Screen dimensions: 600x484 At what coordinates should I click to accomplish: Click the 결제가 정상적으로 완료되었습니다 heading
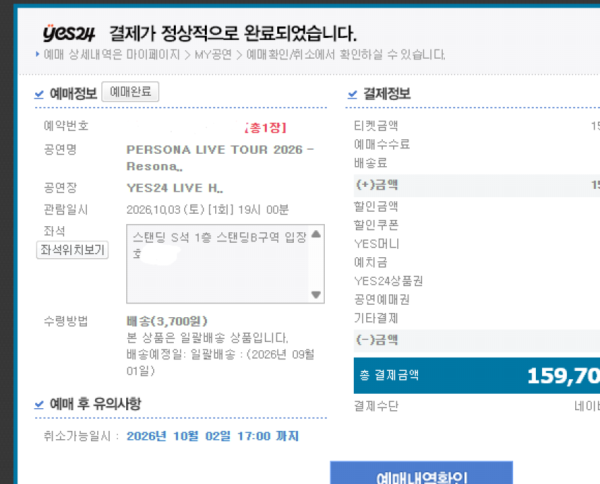[233, 33]
